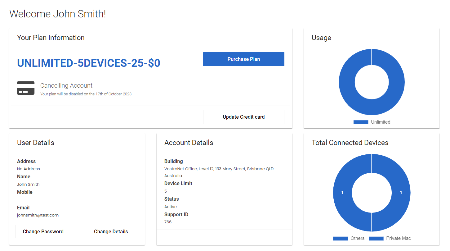The height and width of the screenshot is (251, 450).
Task: Open the Change Details form
Action: click(x=111, y=231)
